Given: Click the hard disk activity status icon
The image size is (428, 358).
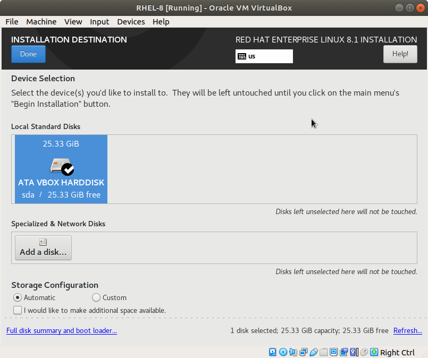Looking at the screenshot, I should pos(273,352).
